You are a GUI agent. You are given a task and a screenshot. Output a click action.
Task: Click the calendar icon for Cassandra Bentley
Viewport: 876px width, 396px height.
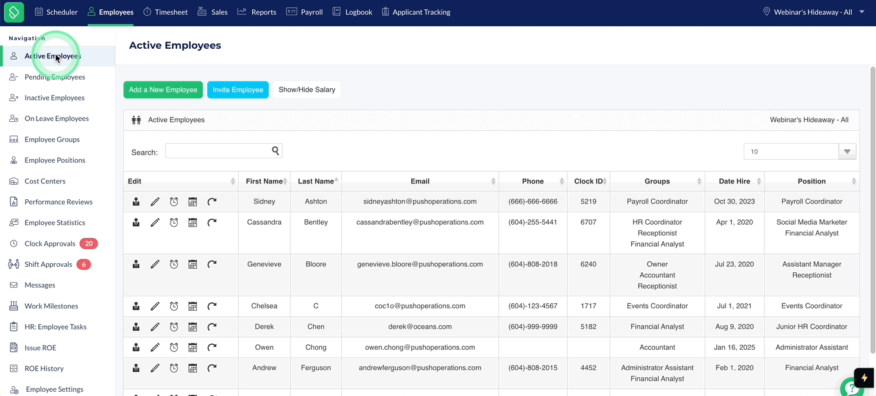(x=193, y=222)
